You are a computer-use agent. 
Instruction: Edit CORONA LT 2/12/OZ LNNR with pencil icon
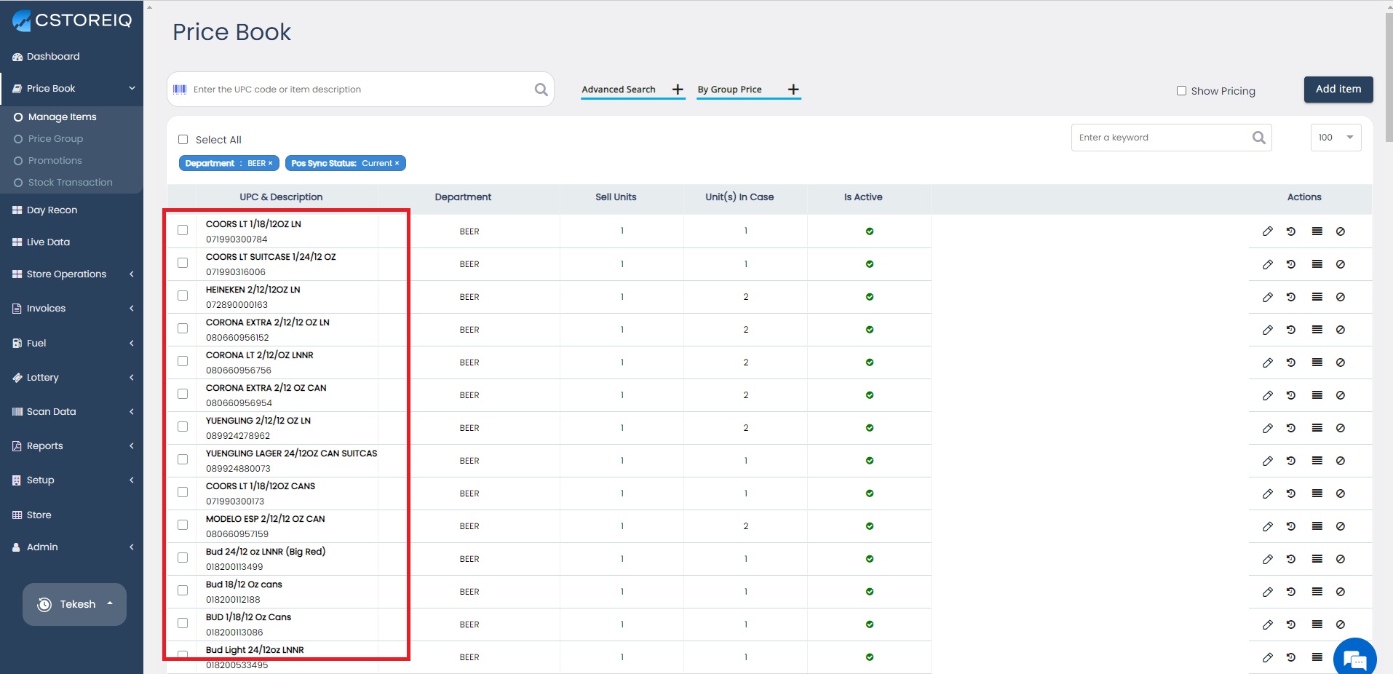coord(1267,362)
